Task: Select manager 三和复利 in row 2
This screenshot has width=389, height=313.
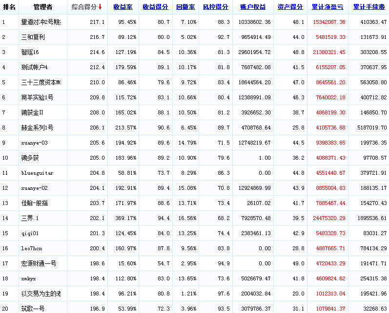Action: point(33,37)
